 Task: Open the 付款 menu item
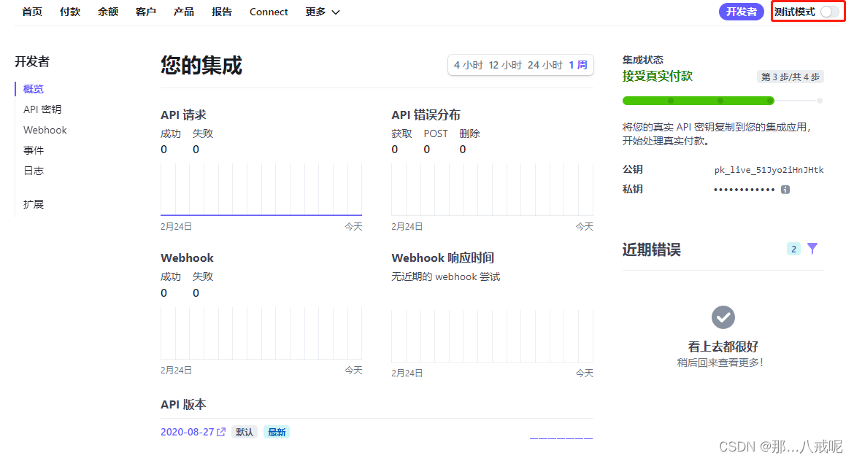(x=69, y=12)
